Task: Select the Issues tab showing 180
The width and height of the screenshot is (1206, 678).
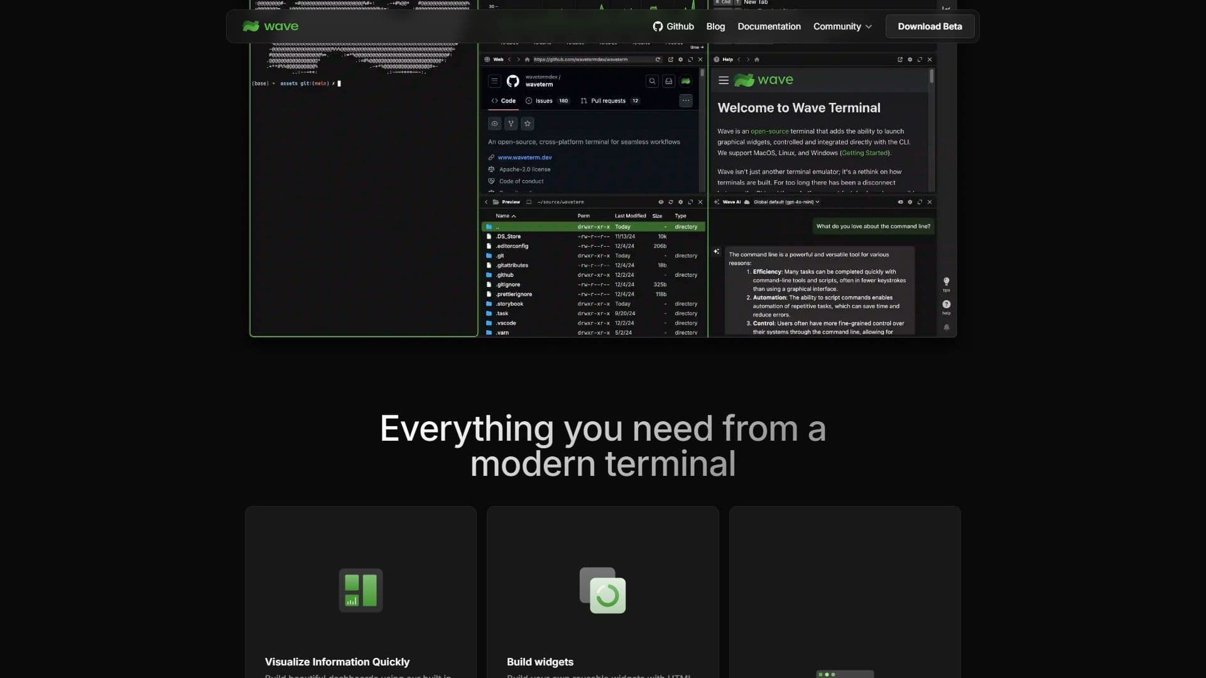Action: pyautogui.click(x=547, y=100)
